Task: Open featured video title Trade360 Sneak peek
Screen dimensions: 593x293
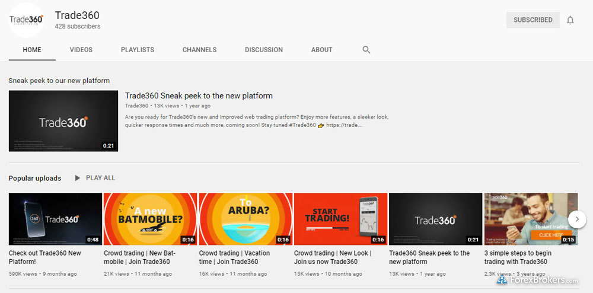Action: click(199, 95)
